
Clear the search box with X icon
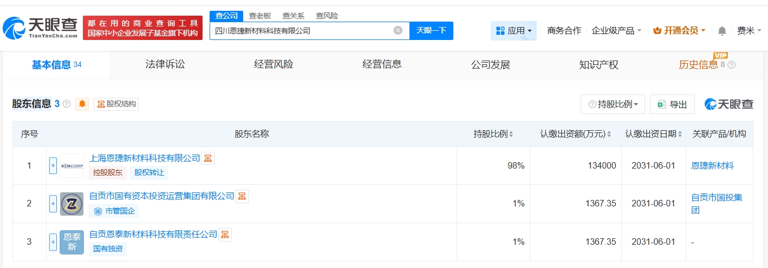pos(398,30)
